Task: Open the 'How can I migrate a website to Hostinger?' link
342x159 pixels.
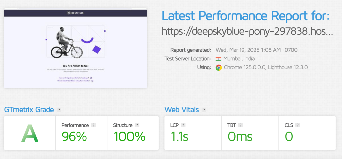Action: (74, 78)
